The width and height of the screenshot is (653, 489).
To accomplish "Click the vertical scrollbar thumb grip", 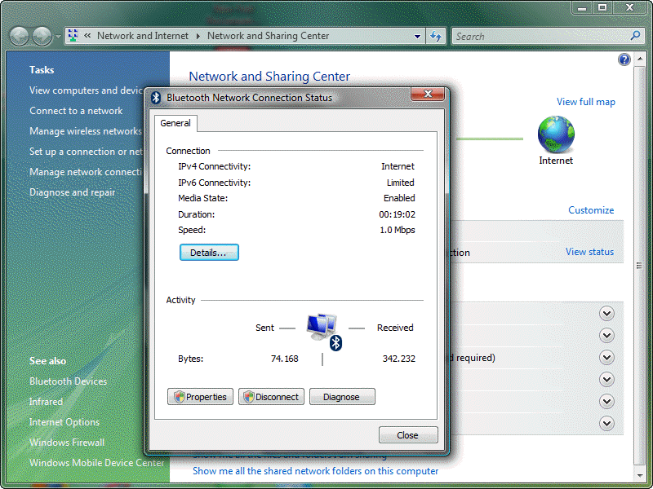I will click(639, 266).
